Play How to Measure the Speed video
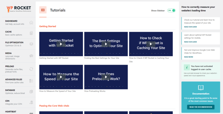223x114 pixels. (61, 77)
